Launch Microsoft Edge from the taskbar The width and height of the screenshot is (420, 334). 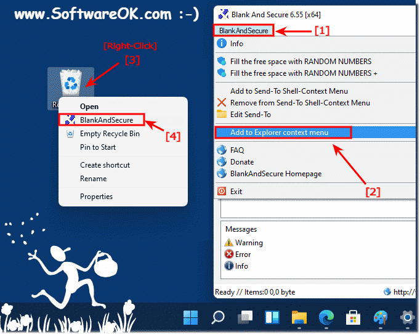[326, 317]
